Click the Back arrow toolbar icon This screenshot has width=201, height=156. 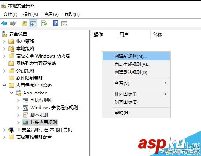point(4,24)
